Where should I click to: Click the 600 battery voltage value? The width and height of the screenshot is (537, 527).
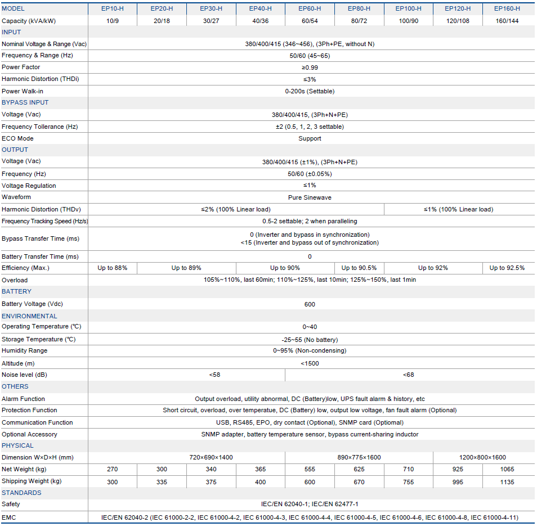(x=310, y=304)
